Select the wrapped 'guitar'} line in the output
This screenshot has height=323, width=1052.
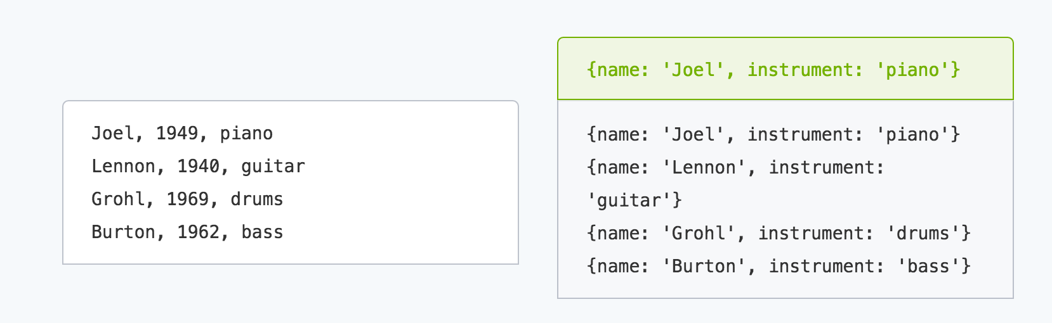coord(634,201)
